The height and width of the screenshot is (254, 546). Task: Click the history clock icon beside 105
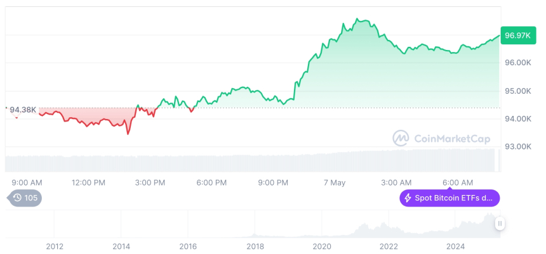(17, 198)
